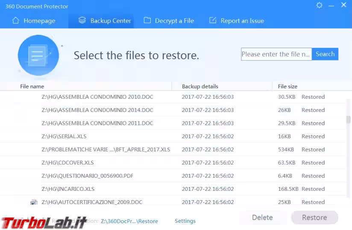Click the Delete button

click(262, 218)
